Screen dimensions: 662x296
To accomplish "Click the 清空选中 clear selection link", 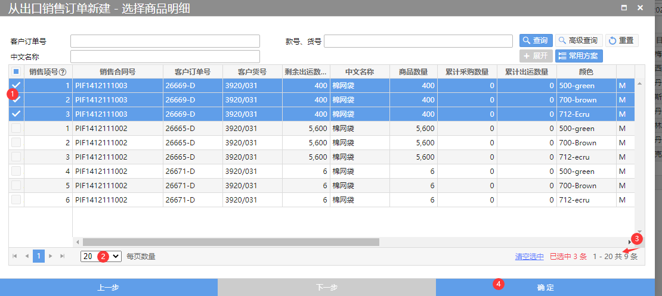I will [x=529, y=257].
